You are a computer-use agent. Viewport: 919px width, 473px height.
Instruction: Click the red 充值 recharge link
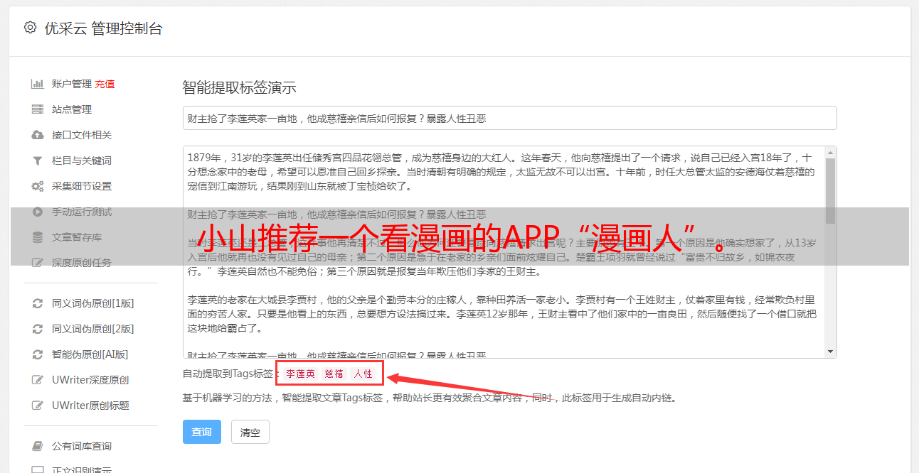click(x=105, y=84)
